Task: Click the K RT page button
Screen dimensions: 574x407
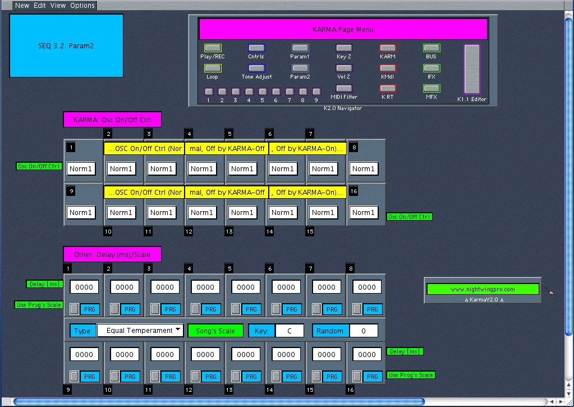Action: point(388,89)
